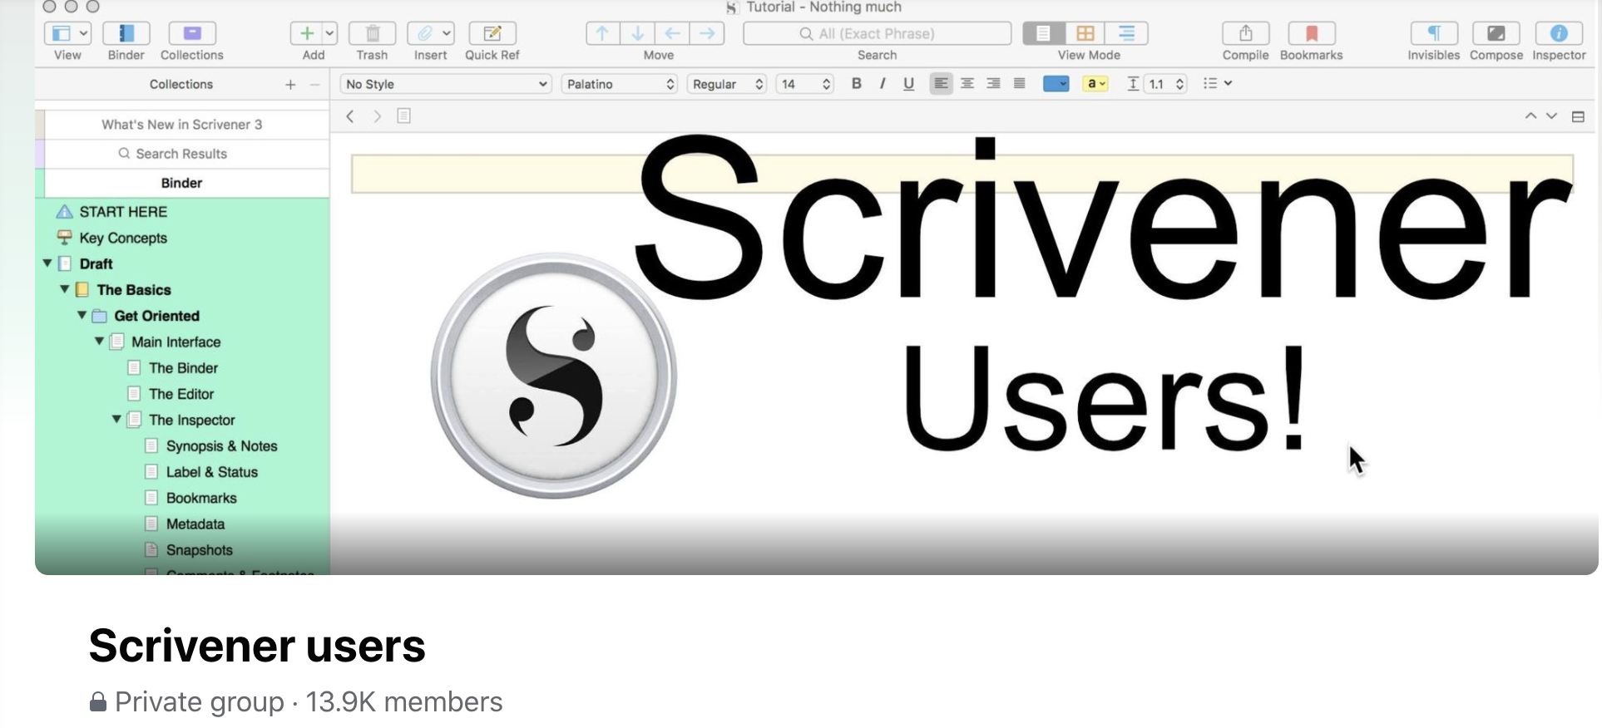Align text left
1602x728 pixels.
click(x=941, y=83)
